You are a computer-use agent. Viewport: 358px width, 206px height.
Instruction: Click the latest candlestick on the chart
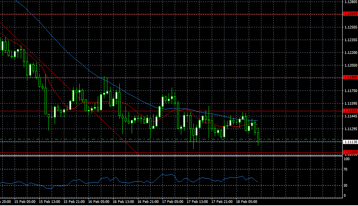pos(258,137)
